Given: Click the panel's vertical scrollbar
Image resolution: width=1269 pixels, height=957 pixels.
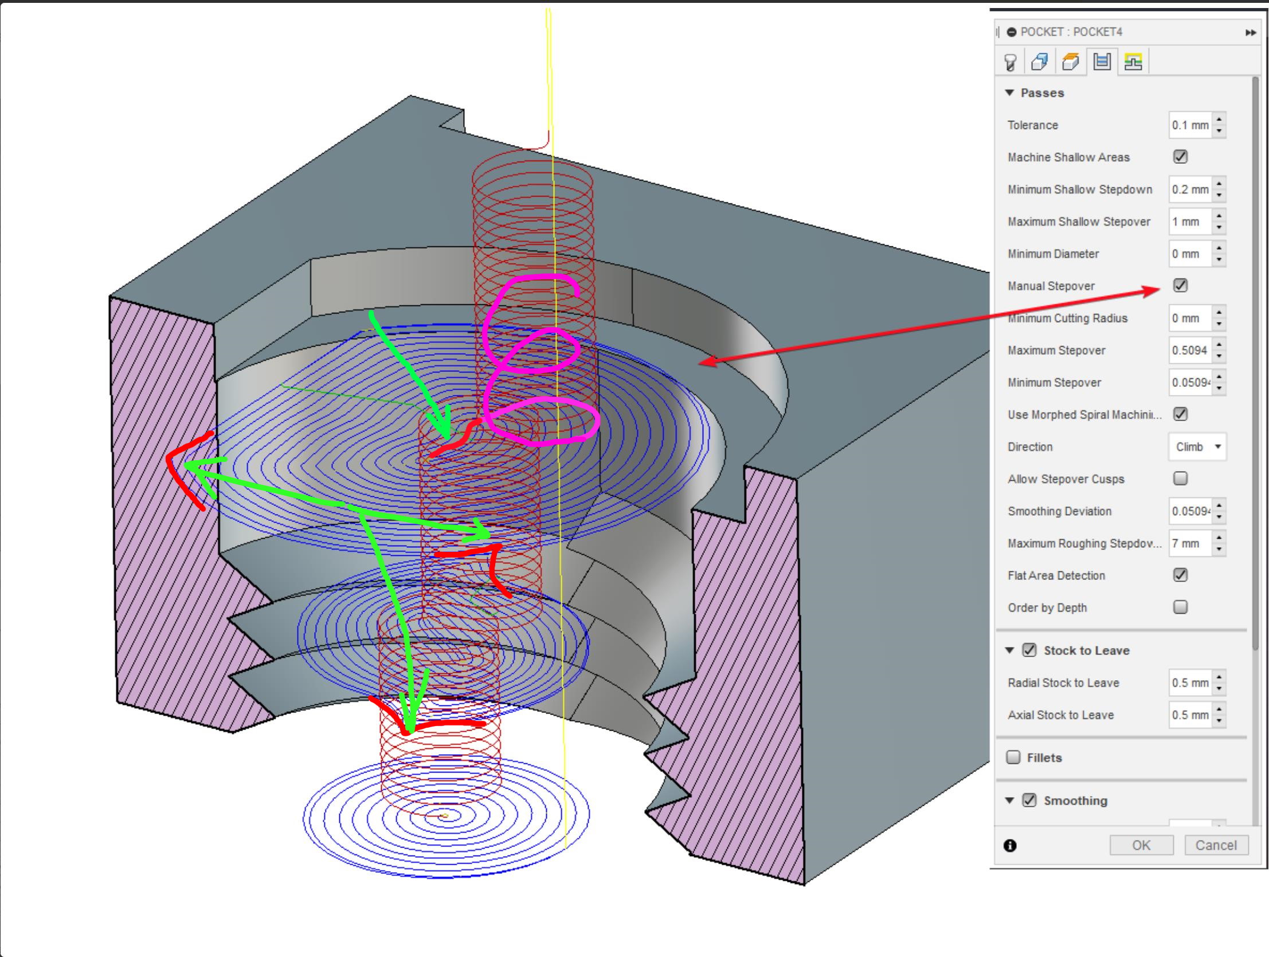Looking at the screenshot, I should [x=1255, y=344].
